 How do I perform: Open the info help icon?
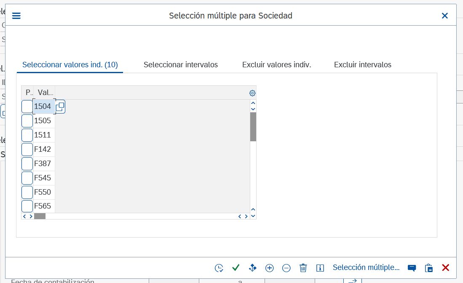click(320, 268)
